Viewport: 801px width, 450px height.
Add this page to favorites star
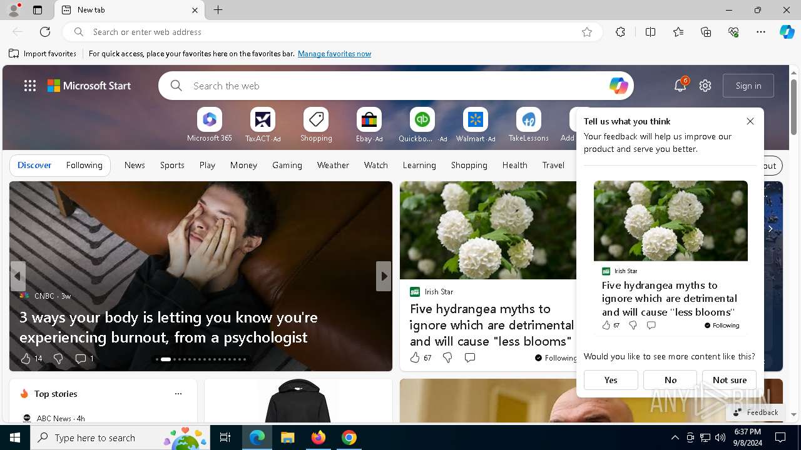(587, 32)
